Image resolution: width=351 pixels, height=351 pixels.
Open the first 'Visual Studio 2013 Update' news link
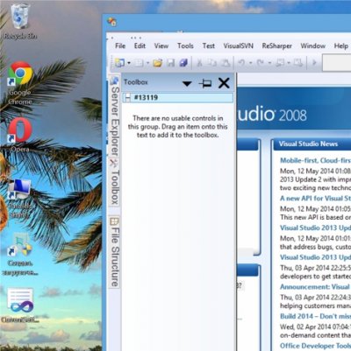[315, 228]
